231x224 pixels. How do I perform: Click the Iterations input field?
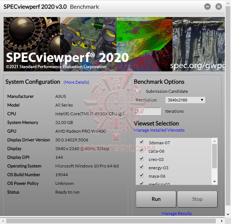(148, 111)
